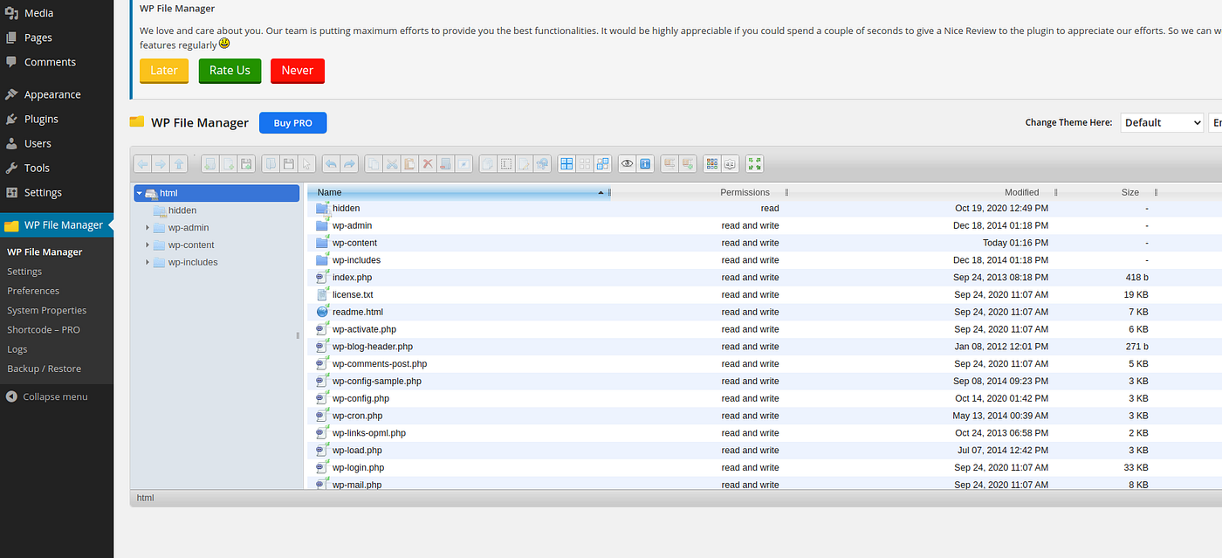The width and height of the screenshot is (1222, 558).
Task: Click the download (floppy disk) toolbar icon
Action: (x=288, y=163)
